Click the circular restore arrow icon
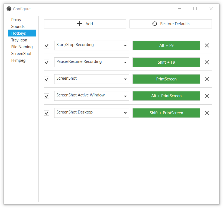This screenshot has width=223, height=208. coord(154,24)
